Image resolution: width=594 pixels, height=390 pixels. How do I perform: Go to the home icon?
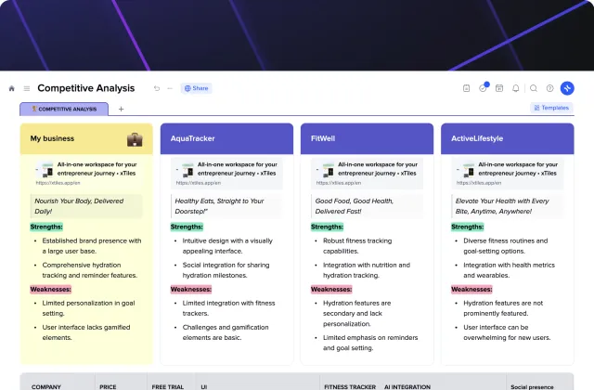pos(12,88)
